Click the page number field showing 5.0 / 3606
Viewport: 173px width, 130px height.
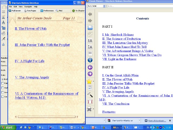(x=95, y=6)
